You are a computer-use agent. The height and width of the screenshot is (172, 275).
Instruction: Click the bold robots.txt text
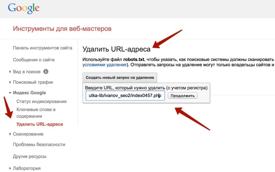[x=133, y=60]
